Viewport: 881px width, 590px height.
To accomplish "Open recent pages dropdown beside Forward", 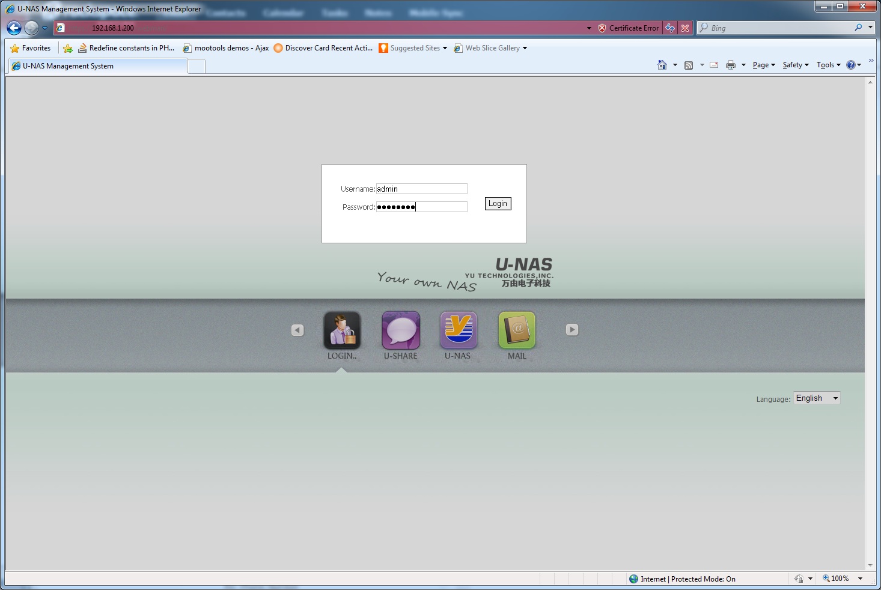I will (44, 28).
